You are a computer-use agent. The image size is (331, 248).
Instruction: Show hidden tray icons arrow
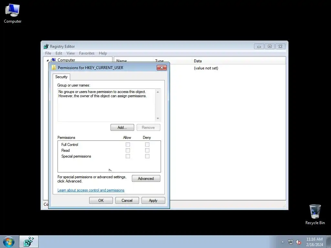point(283,242)
